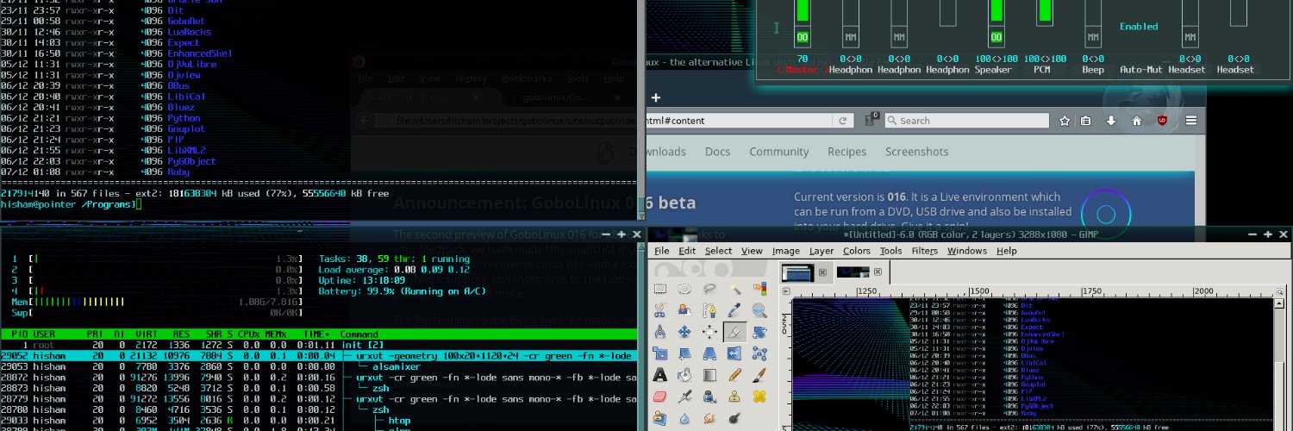Select the Zoom magnifier tool

(759, 310)
